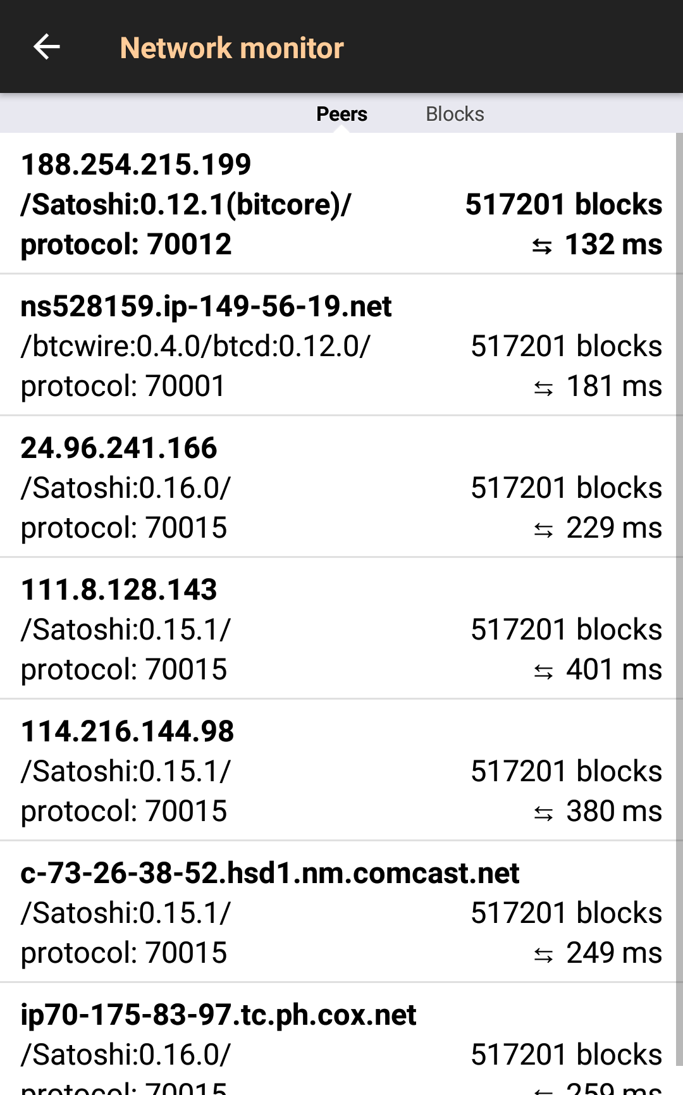Tap the back arrow icon
This screenshot has height=1095, width=683.
pos(46,47)
